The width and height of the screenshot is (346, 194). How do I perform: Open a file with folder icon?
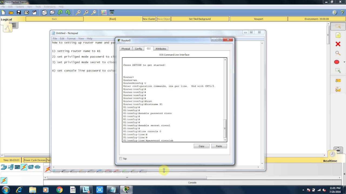coord(11,12)
